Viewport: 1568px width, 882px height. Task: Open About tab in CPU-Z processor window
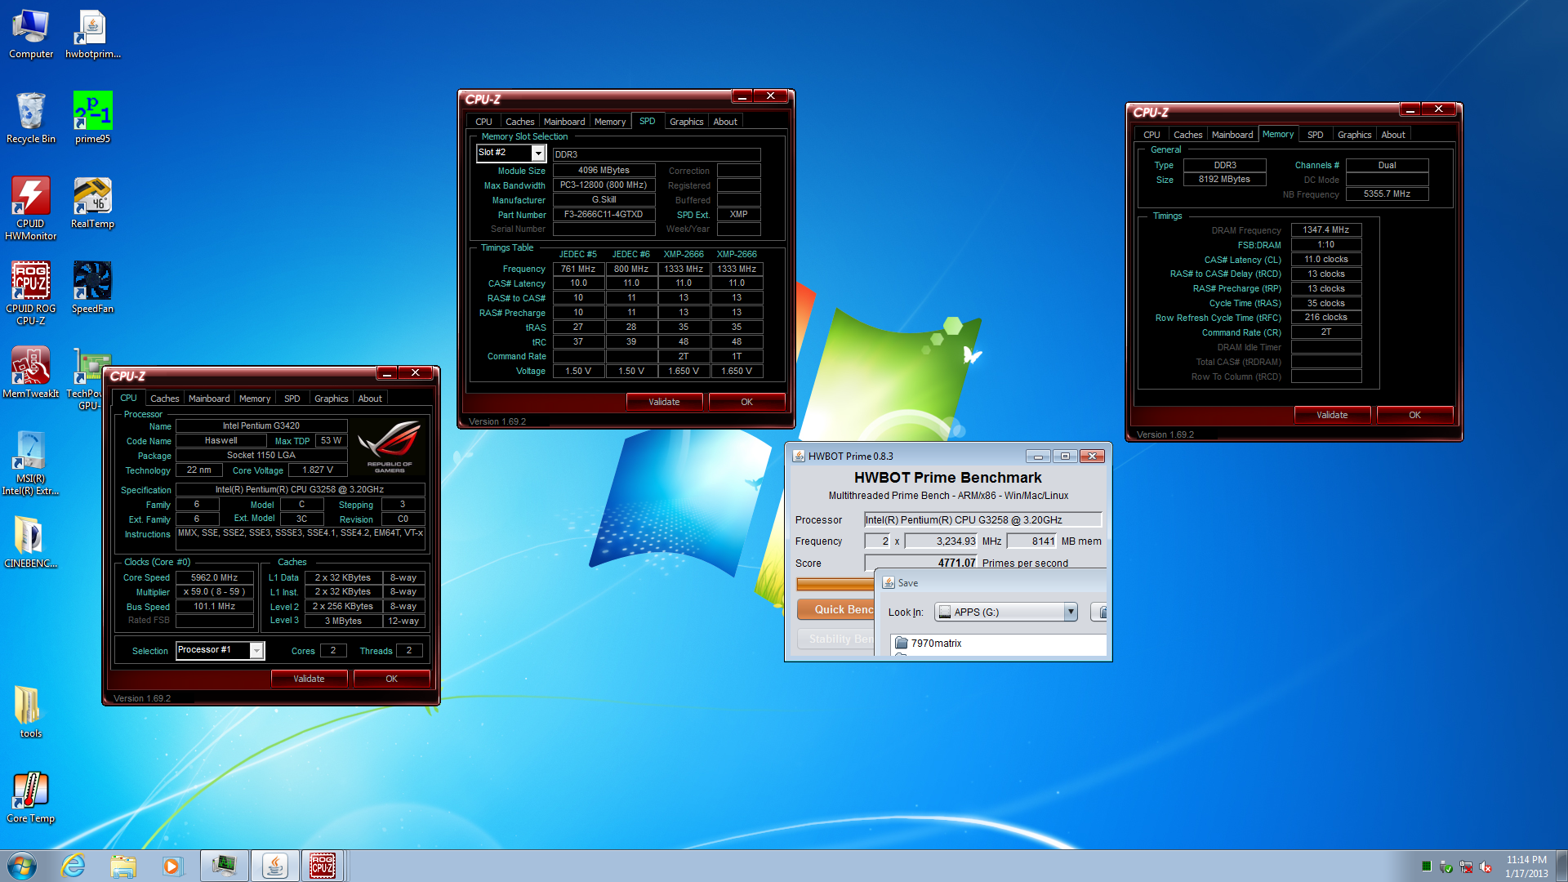click(x=370, y=399)
